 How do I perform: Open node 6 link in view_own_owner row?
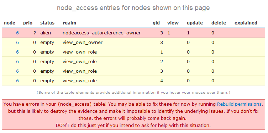(x=17, y=43)
